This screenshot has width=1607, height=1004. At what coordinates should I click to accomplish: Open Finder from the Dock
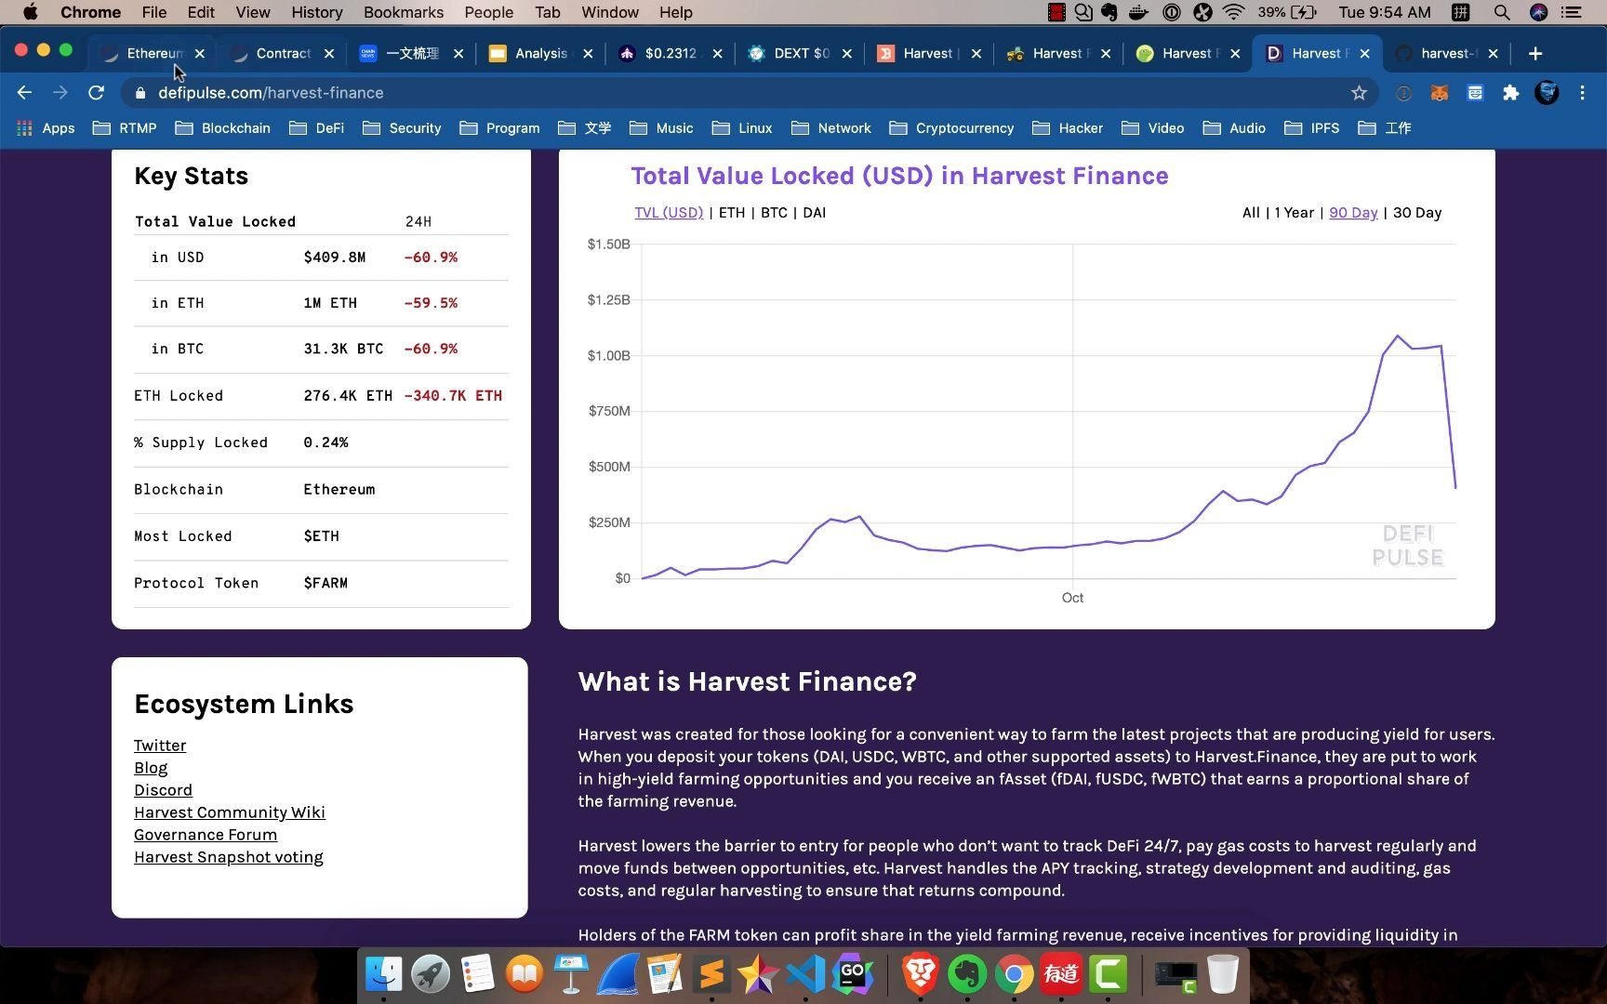click(383, 974)
